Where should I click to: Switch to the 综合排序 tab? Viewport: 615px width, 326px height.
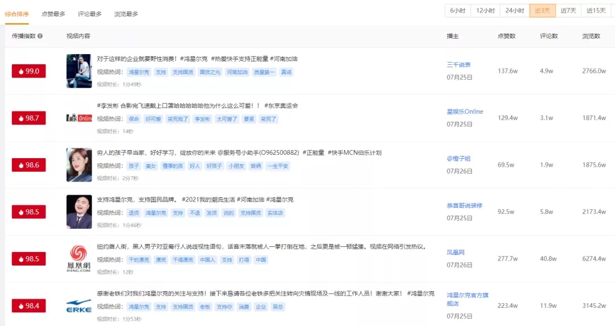tap(17, 14)
